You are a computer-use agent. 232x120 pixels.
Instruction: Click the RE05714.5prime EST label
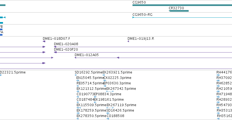click(90, 83)
